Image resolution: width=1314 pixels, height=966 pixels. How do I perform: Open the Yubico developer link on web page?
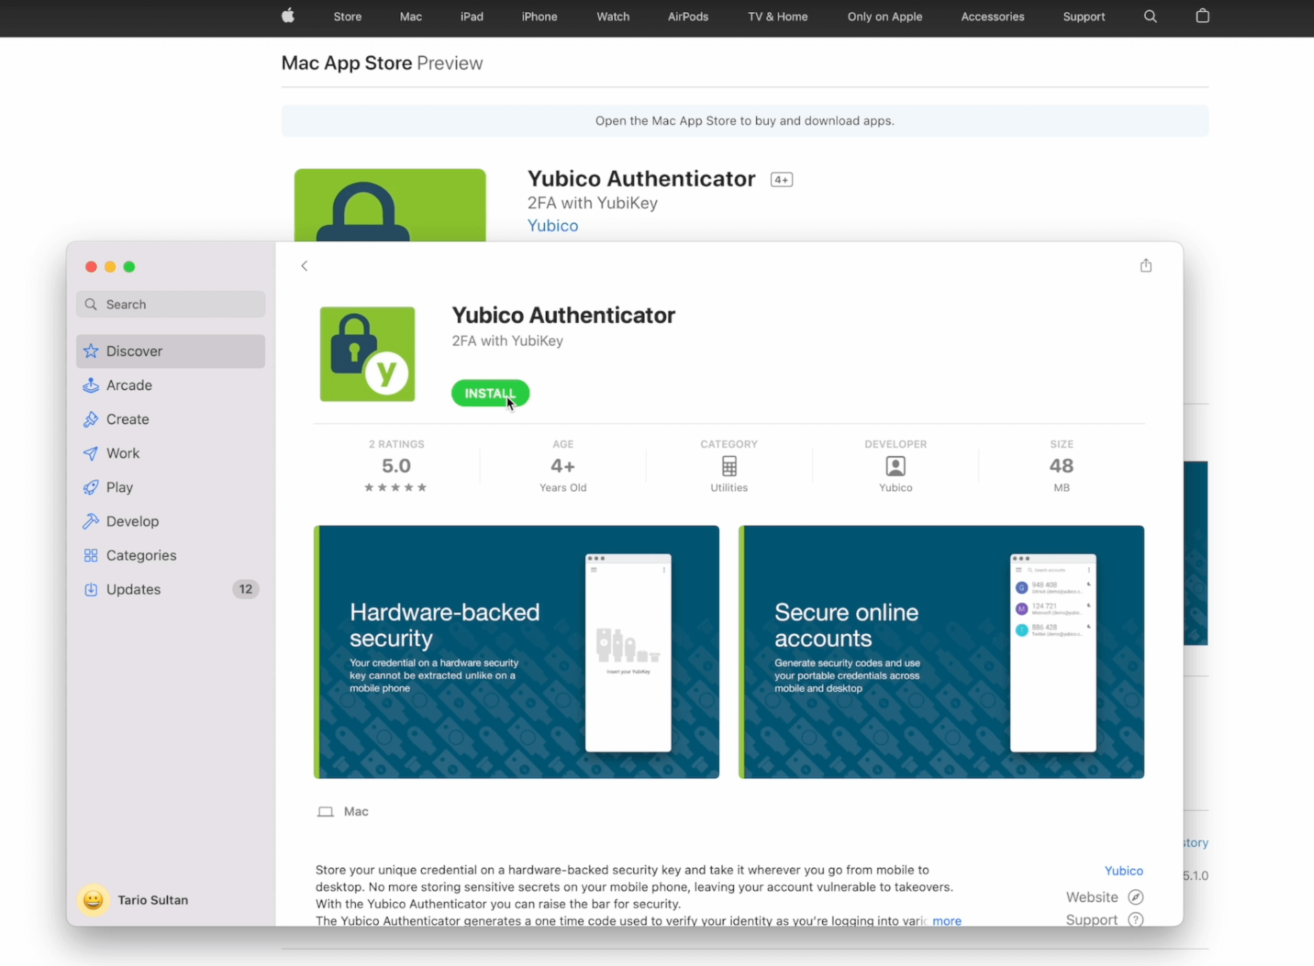pyautogui.click(x=552, y=226)
